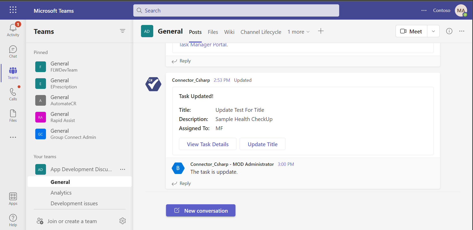Expand the Meet options dropdown arrow

click(433, 31)
